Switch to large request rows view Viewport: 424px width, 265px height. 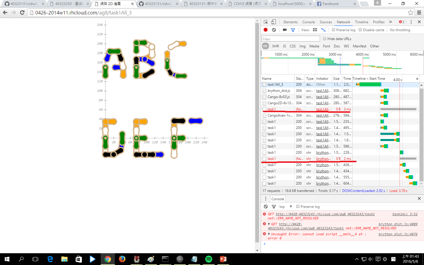point(315,30)
